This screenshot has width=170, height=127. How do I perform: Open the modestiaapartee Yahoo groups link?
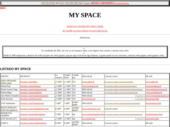[123, 114]
